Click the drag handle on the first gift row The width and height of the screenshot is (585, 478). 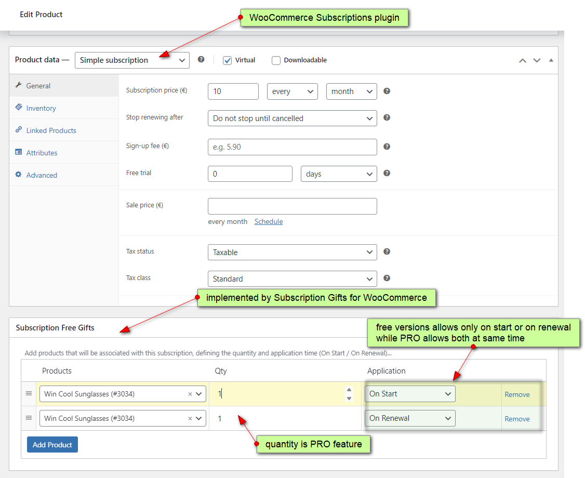(x=29, y=394)
